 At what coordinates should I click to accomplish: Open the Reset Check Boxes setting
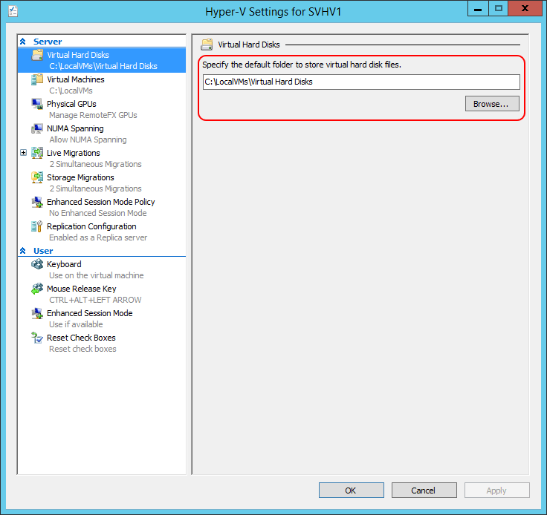81,338
